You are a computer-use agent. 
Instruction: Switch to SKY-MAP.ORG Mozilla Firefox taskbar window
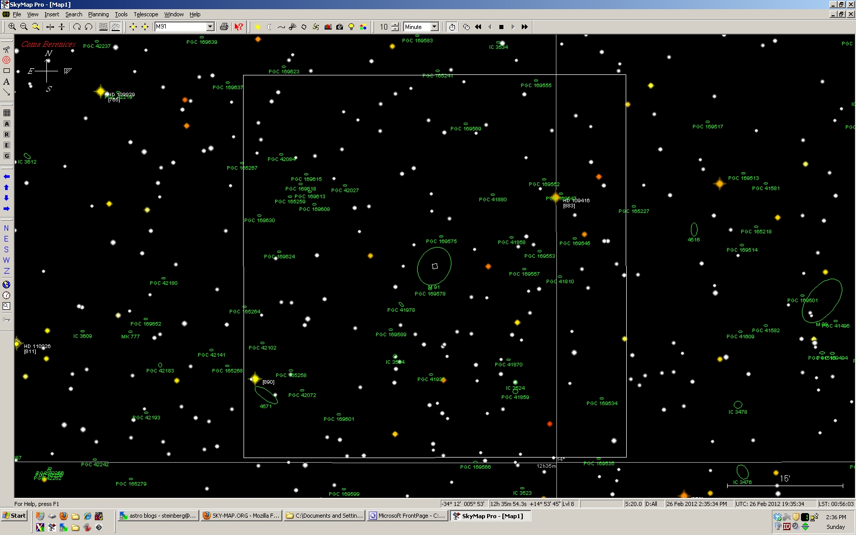241,516
